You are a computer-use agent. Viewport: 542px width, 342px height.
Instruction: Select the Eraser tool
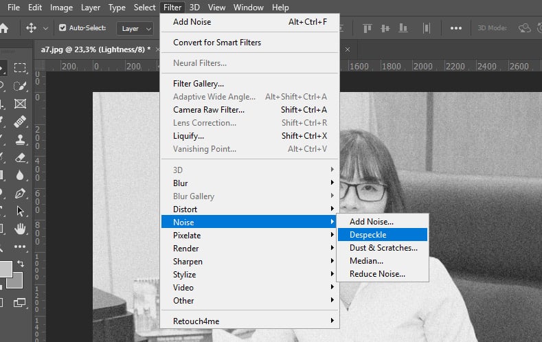point(20,157)
